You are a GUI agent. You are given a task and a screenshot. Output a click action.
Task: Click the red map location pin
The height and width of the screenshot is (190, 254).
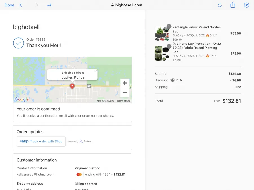pyautogui.click(x=72, y=86)
